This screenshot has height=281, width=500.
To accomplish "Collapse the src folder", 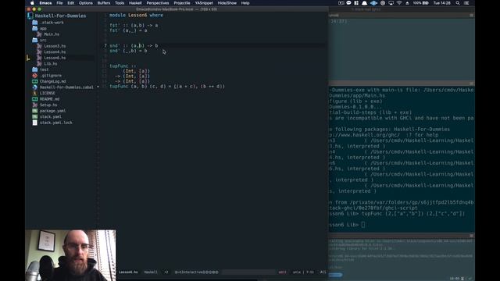I will click(x=34, y=40).
